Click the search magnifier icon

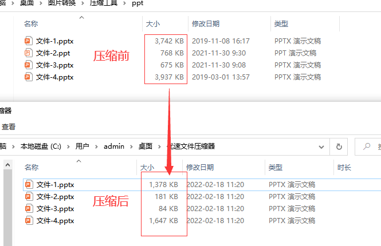coord(367,146)
